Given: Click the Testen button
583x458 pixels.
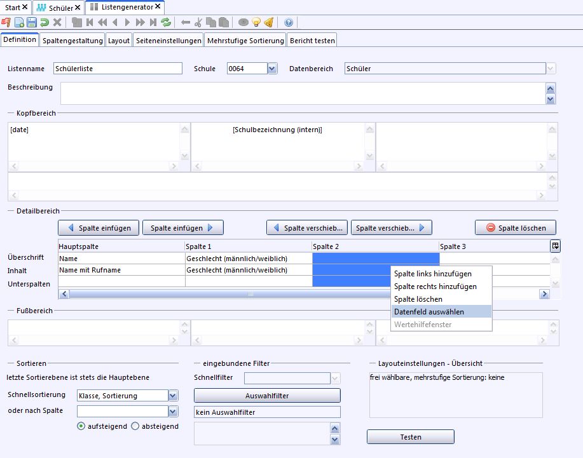Looking at the screenshot, I should pos(411,437).
